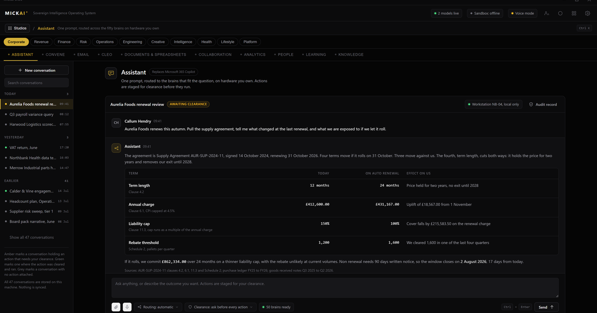Switch to the Learning tab
Image resolution: width=597 pixels, height=313 pixels.
pos(314,55)
